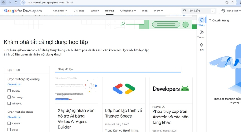Click the browser forward arrow
This screenshot has width=241, height=132.
tap(10, 2)
